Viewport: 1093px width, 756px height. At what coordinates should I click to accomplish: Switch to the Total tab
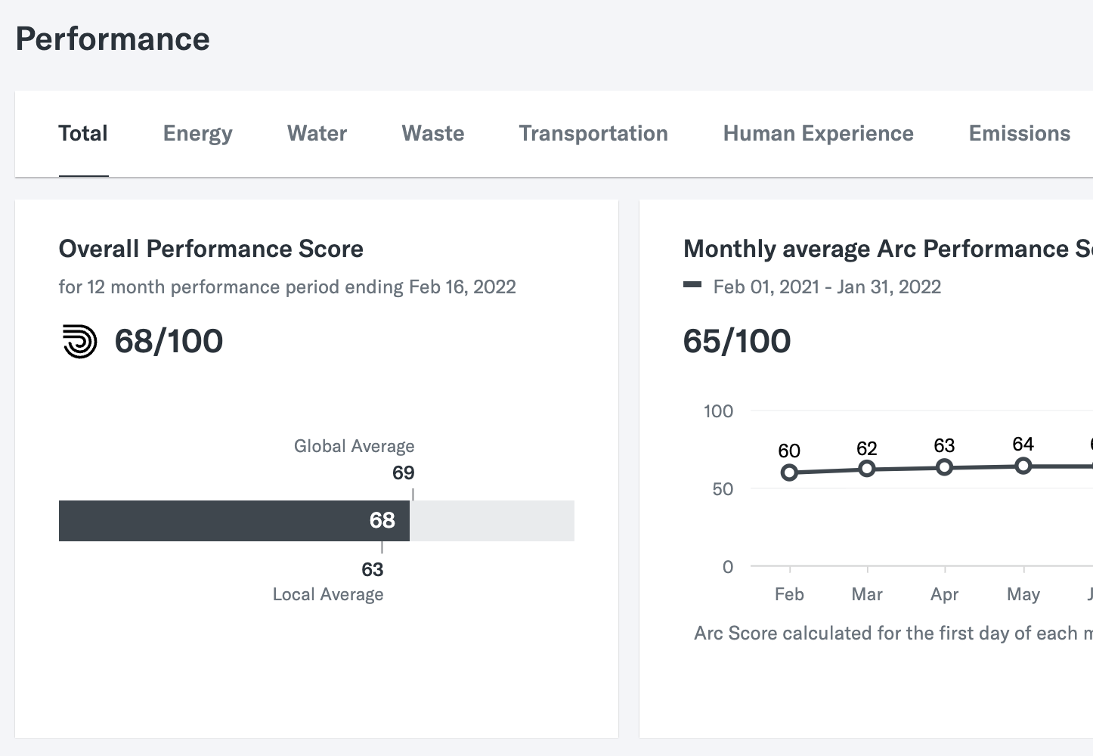coord(83,134)
